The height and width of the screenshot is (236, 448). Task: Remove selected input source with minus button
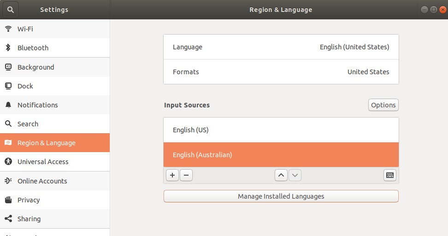[186, 175]
